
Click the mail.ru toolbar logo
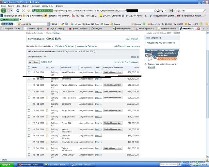[x=7, y=24]
